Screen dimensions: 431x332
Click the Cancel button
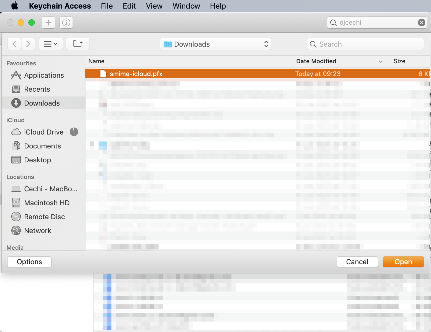point(357,262)
